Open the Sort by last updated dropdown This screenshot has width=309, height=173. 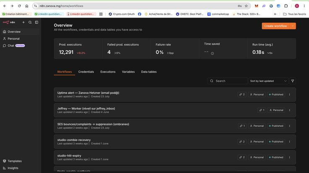(268, 81)
